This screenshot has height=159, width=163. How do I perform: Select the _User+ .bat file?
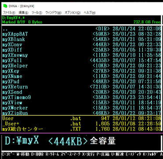click(x=81, y=124)
